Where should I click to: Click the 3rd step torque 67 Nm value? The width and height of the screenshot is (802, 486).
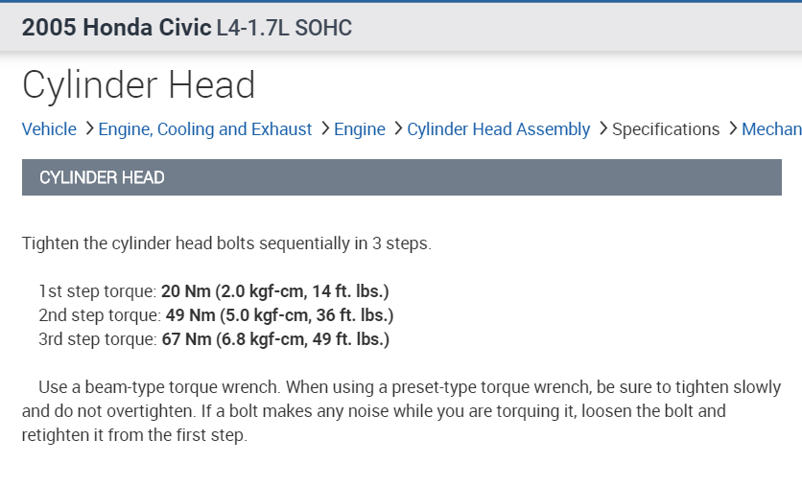coord(275,339)
